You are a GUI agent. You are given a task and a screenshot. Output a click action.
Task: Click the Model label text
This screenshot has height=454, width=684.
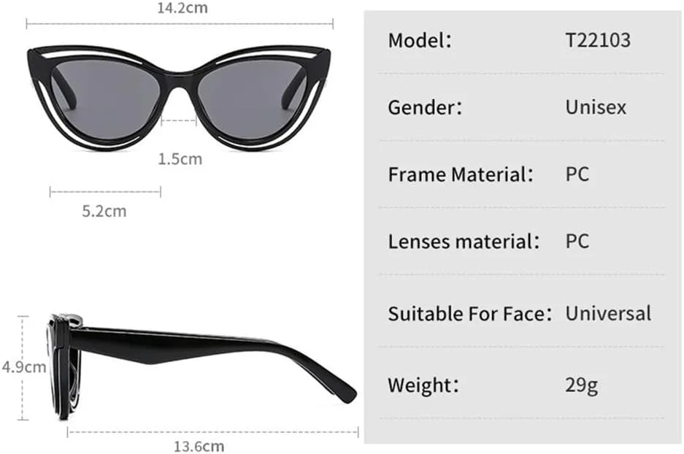click(x=420, y=41)
